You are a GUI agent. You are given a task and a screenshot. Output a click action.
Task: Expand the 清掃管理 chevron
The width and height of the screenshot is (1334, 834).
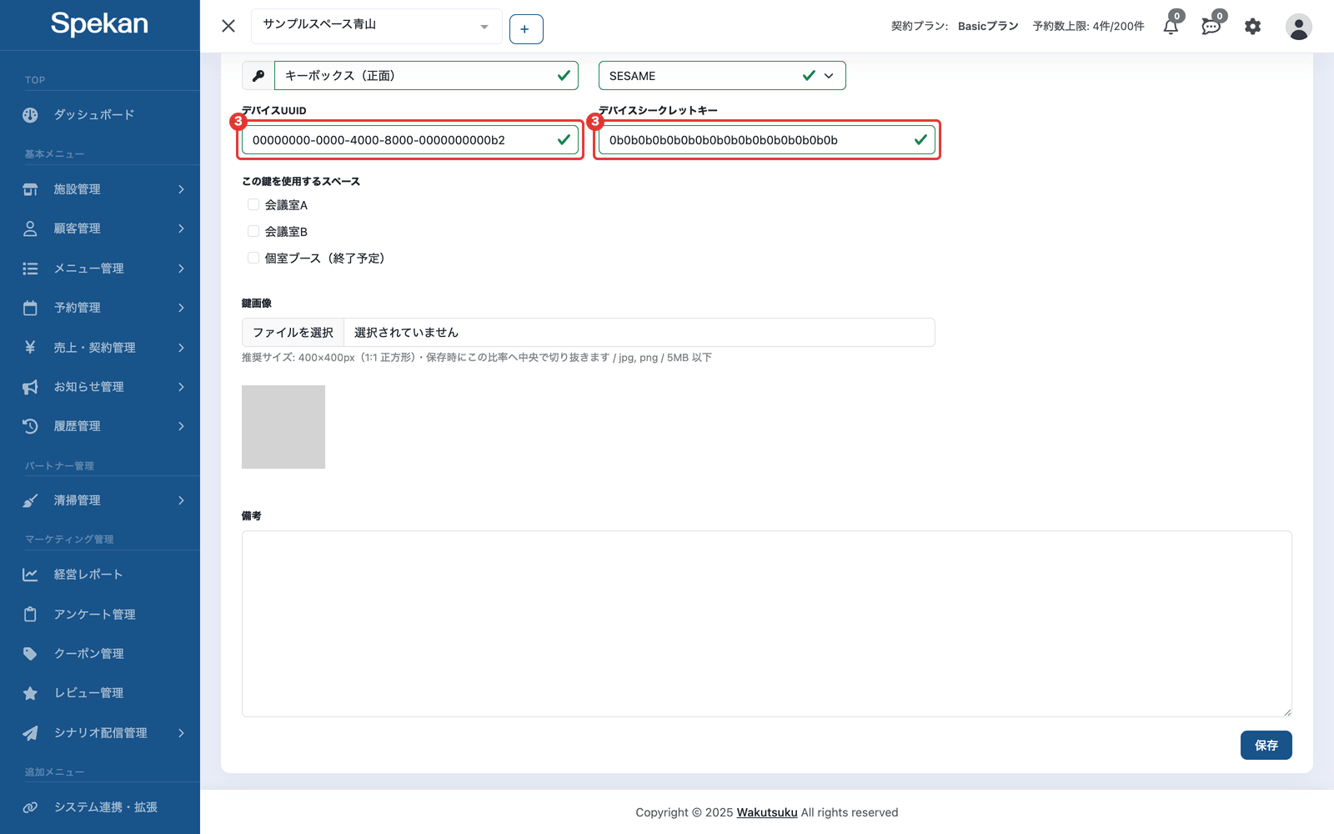(x=181, y=500)
